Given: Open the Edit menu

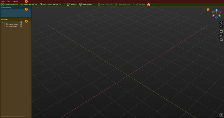Looking at the screenshot, I should click(9, 1).
